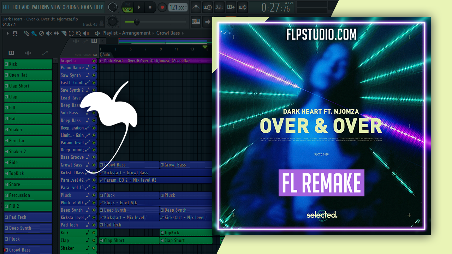Viewport: 452px width, 254px height.
Task: Switch between PAT and SONG mode
Action: coord(127,7)
